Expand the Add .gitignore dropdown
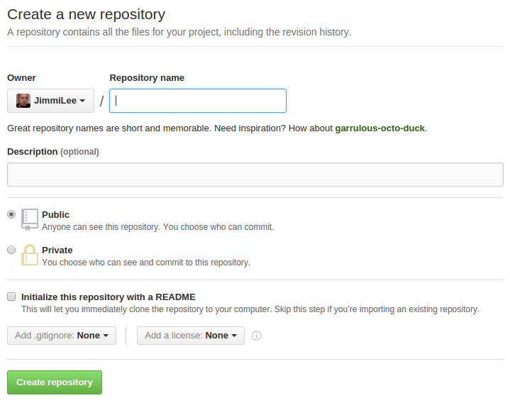This screenshot has width=510, height=403. click(x=62, y=336)
